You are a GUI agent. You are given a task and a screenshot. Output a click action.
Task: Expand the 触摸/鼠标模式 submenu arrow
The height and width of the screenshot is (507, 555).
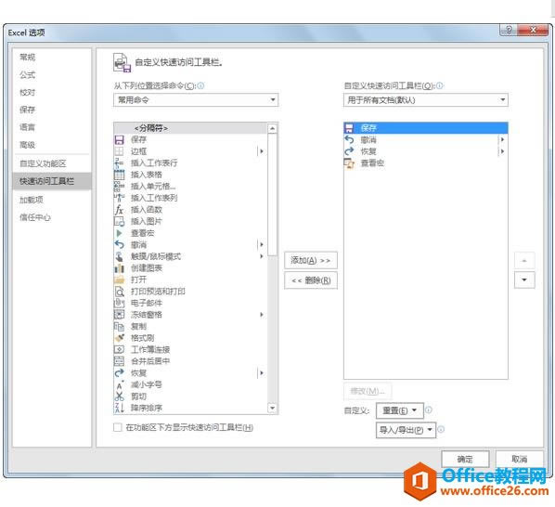(262, 256)
